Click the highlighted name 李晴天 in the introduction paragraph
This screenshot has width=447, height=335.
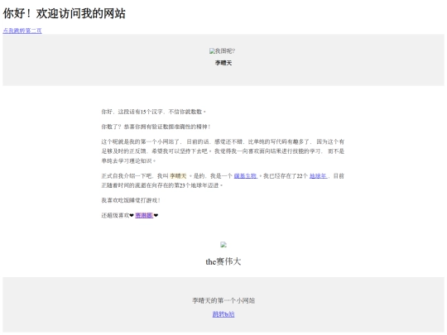[178, 175]
